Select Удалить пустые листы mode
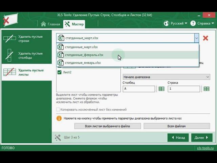Image resolution: width=217 pixels, height=163 pixels. click(27, 72)
